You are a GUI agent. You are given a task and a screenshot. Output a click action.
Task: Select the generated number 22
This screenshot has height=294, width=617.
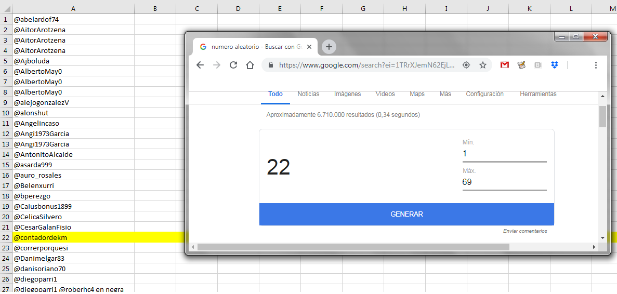click(x=279, y=167)
